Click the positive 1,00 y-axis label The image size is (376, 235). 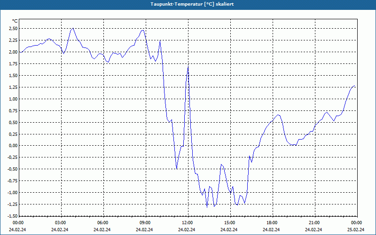13,99
